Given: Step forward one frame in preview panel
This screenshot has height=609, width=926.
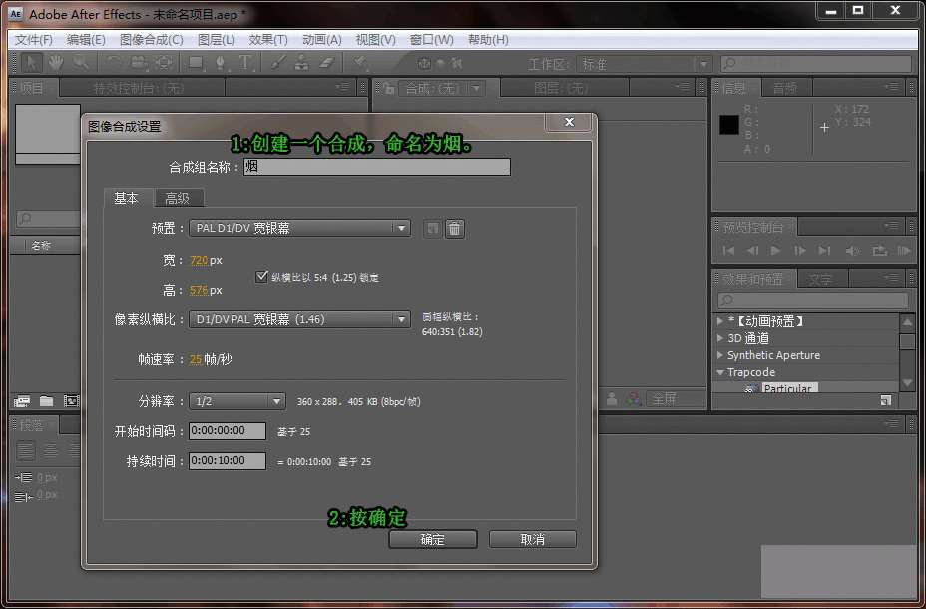Looking at the screenshot, I should 799,251.
